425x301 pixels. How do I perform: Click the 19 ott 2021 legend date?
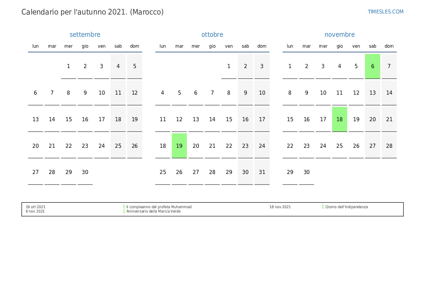(36, 207)
